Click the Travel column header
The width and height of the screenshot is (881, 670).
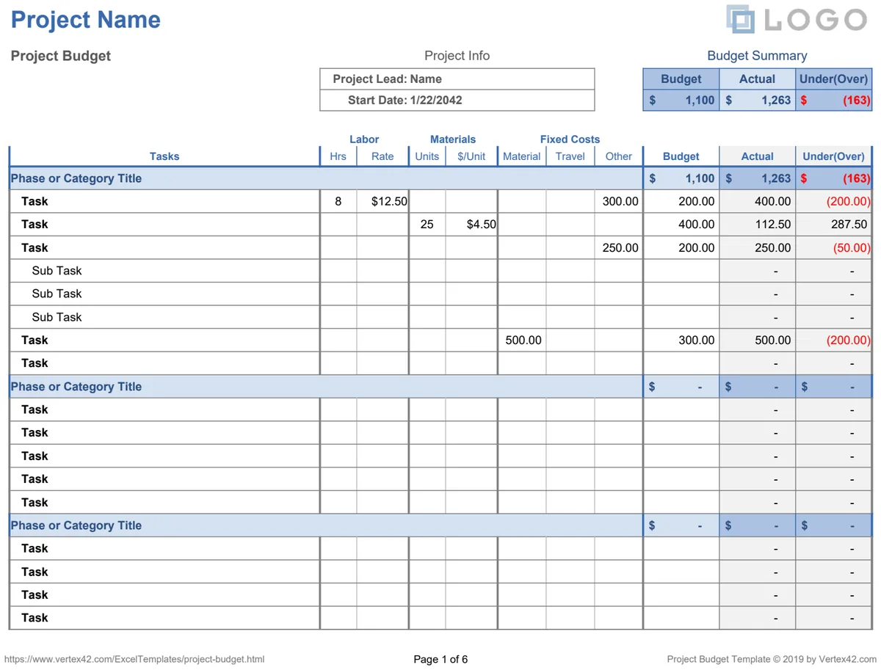click(570, 156)
